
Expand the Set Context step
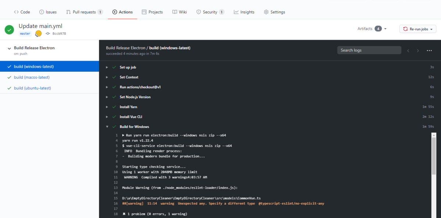[107, 77]
